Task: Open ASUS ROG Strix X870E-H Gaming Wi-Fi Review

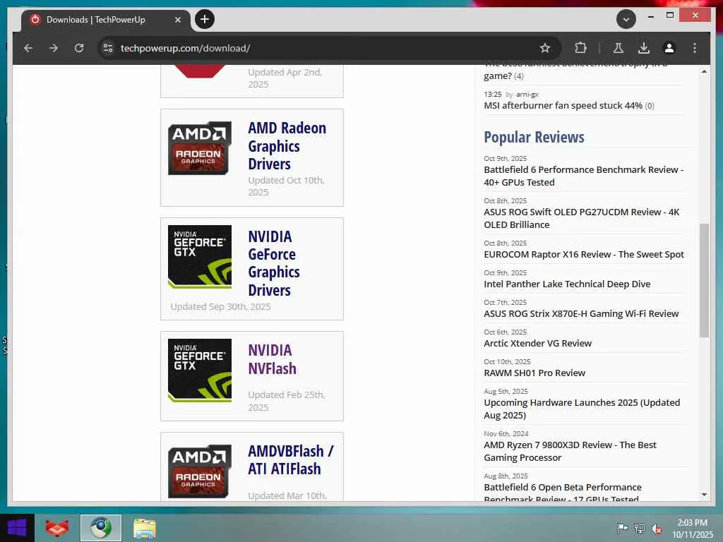Action: tap(581, 313)
